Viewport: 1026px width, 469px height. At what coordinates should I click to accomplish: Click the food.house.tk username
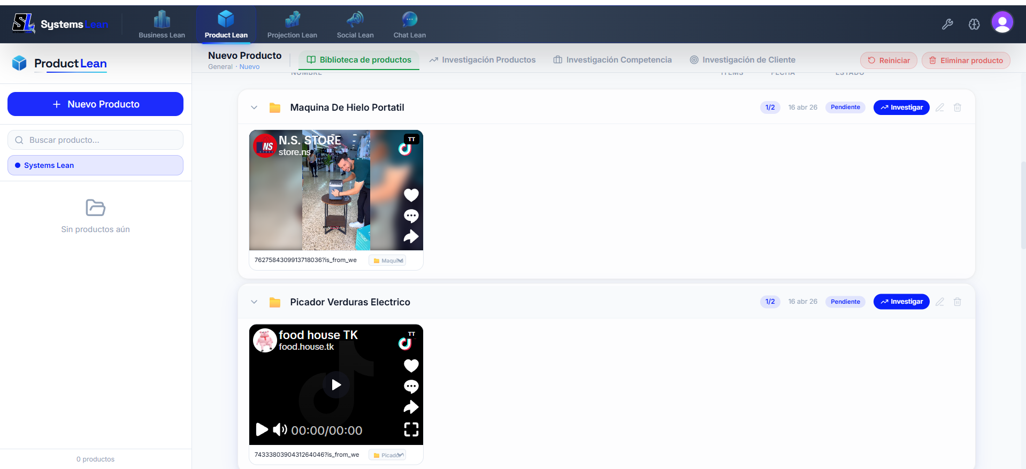coord(306,347)
